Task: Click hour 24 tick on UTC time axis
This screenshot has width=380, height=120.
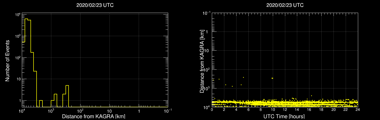Action: pos(358,110)
